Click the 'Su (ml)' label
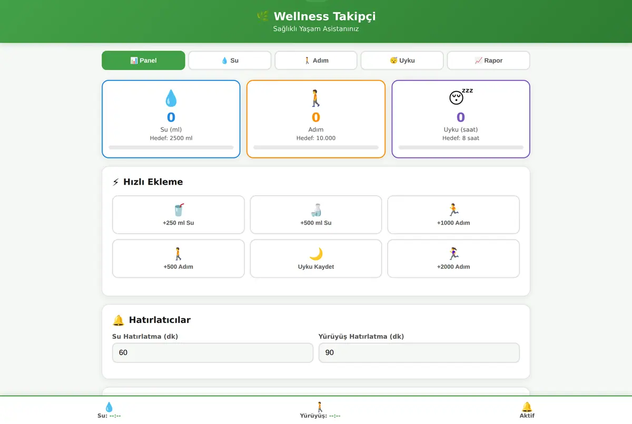 (171, 129)
